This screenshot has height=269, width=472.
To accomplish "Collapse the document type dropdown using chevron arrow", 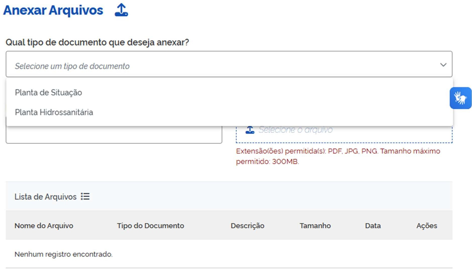I will (443, 65).
